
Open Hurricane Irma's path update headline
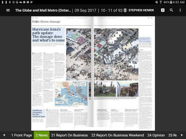pos(48,35)
